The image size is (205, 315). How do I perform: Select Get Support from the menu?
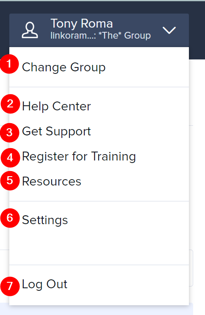[56, 132]
